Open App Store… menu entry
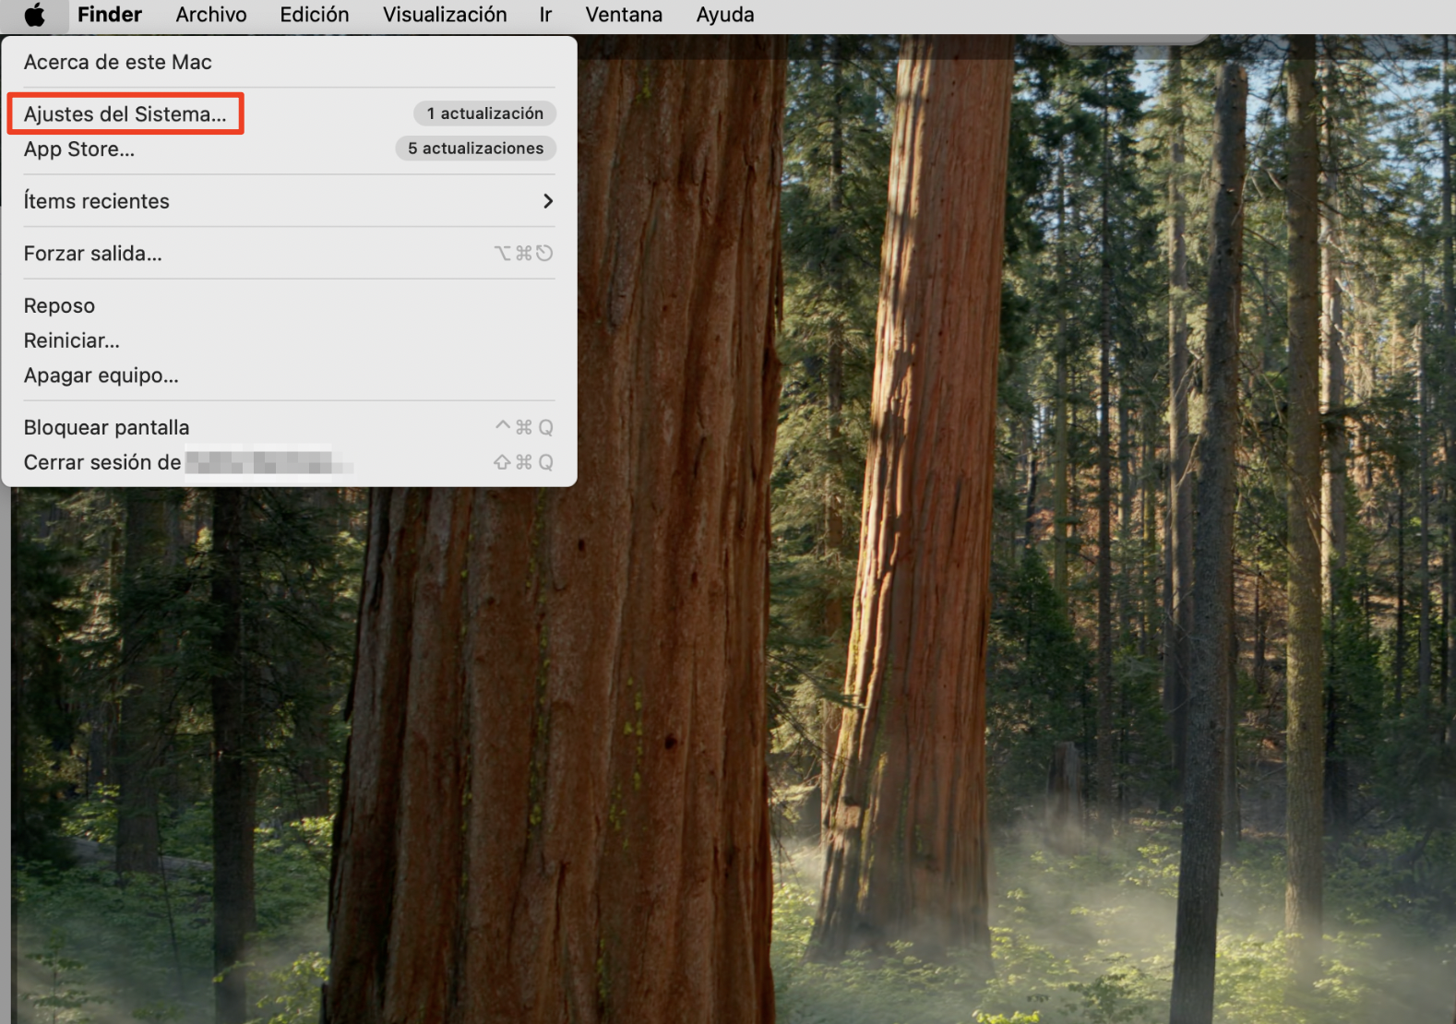Viewport: 1456px width, 1024px height. coord(289,149)
